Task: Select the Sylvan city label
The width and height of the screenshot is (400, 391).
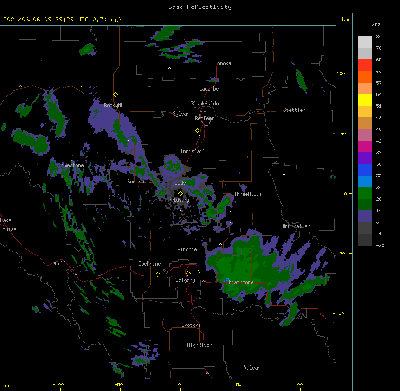Action: click(x=181, y=114)
